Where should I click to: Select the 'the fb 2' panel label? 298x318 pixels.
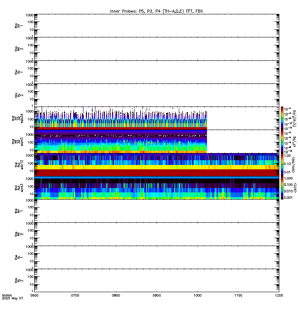19,281
